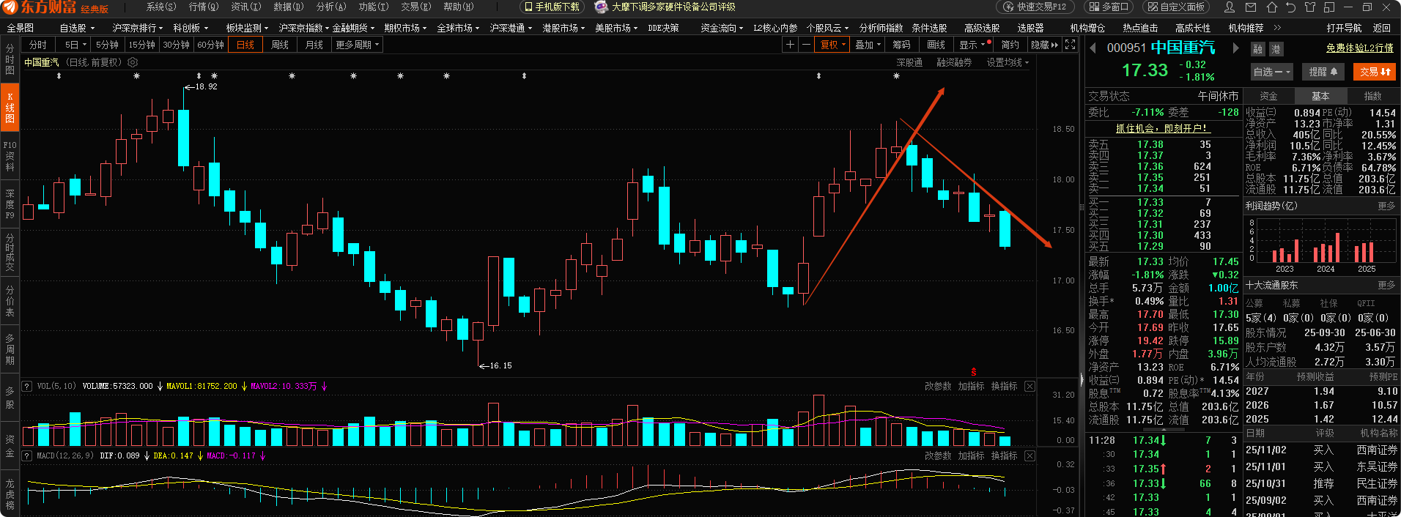Image resolution: width=1401 pixels, height=517 pixels.
Task: Click the 港 Hong Kong connect badge
Action: click(1276, 49)
